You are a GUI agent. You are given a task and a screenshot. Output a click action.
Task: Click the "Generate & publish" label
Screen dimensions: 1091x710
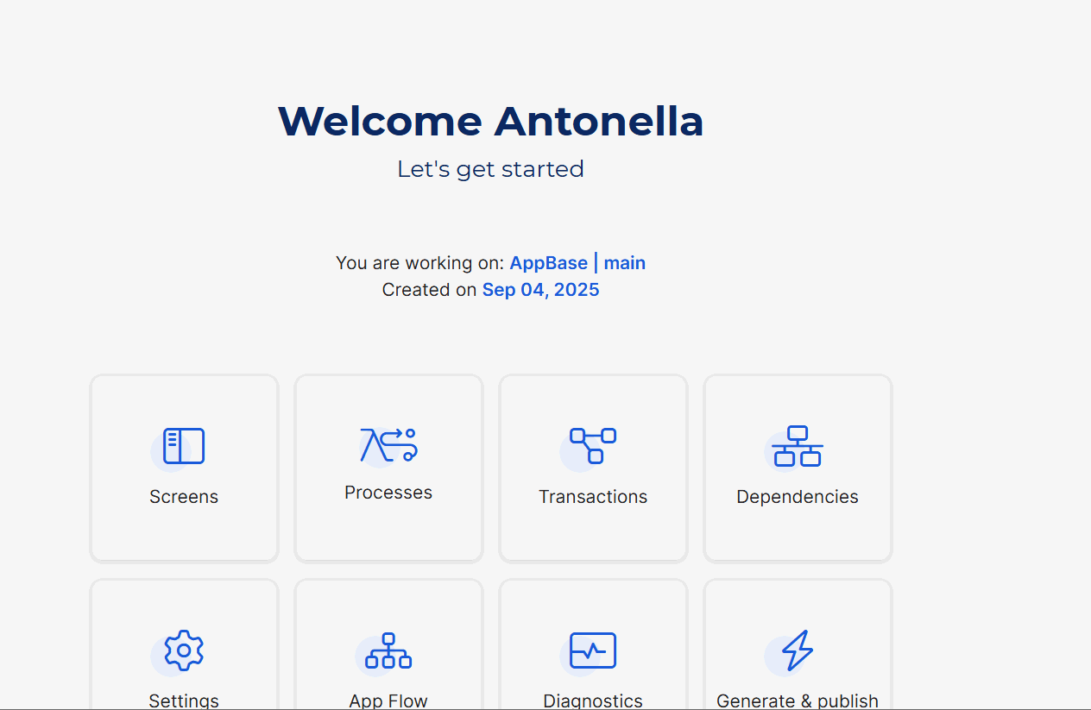[x=797, y=701]
